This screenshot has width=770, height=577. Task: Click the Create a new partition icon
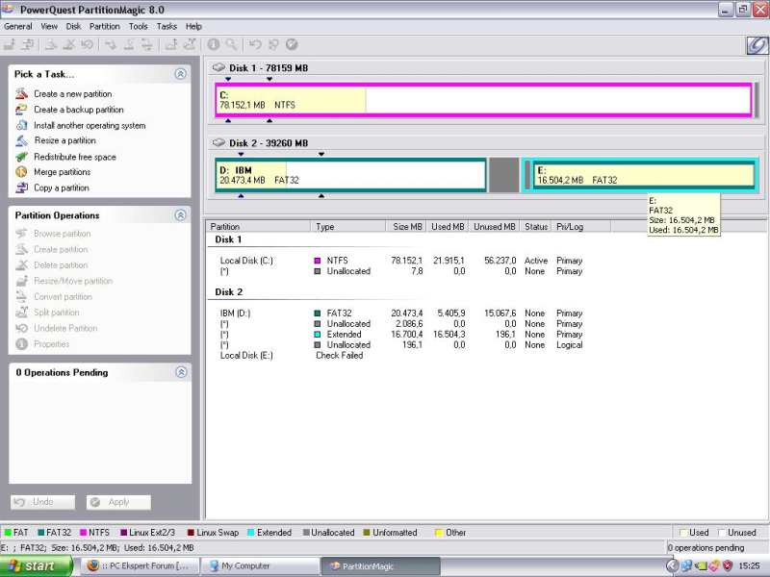[x=21, y=94]
